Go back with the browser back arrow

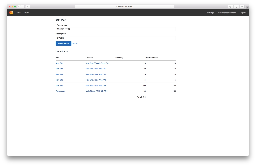pos(19,7)
